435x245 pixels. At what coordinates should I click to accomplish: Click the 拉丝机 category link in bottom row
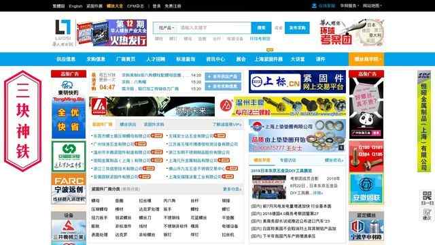coord(228,235)
